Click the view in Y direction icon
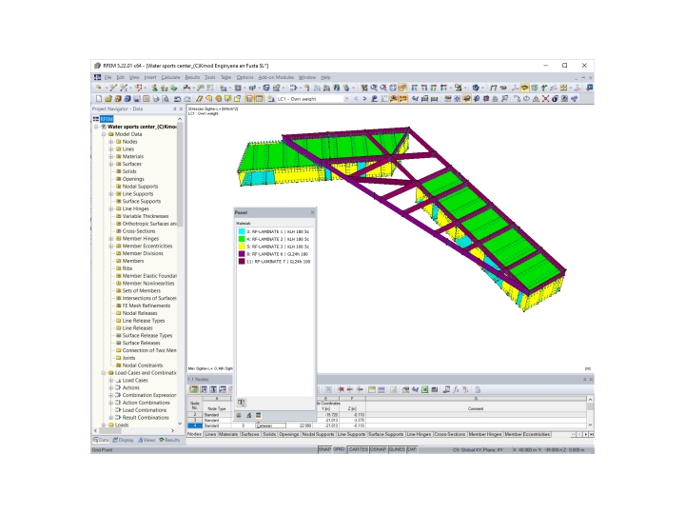The image size is (685, 514). coord(424,88)
